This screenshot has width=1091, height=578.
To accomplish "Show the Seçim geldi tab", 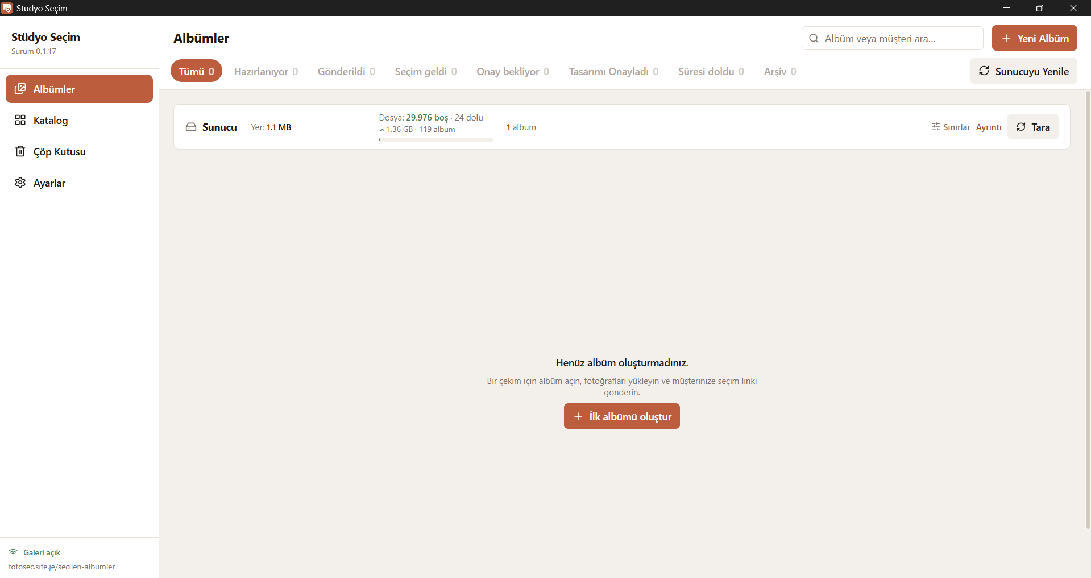I will (x=426, y=71).
